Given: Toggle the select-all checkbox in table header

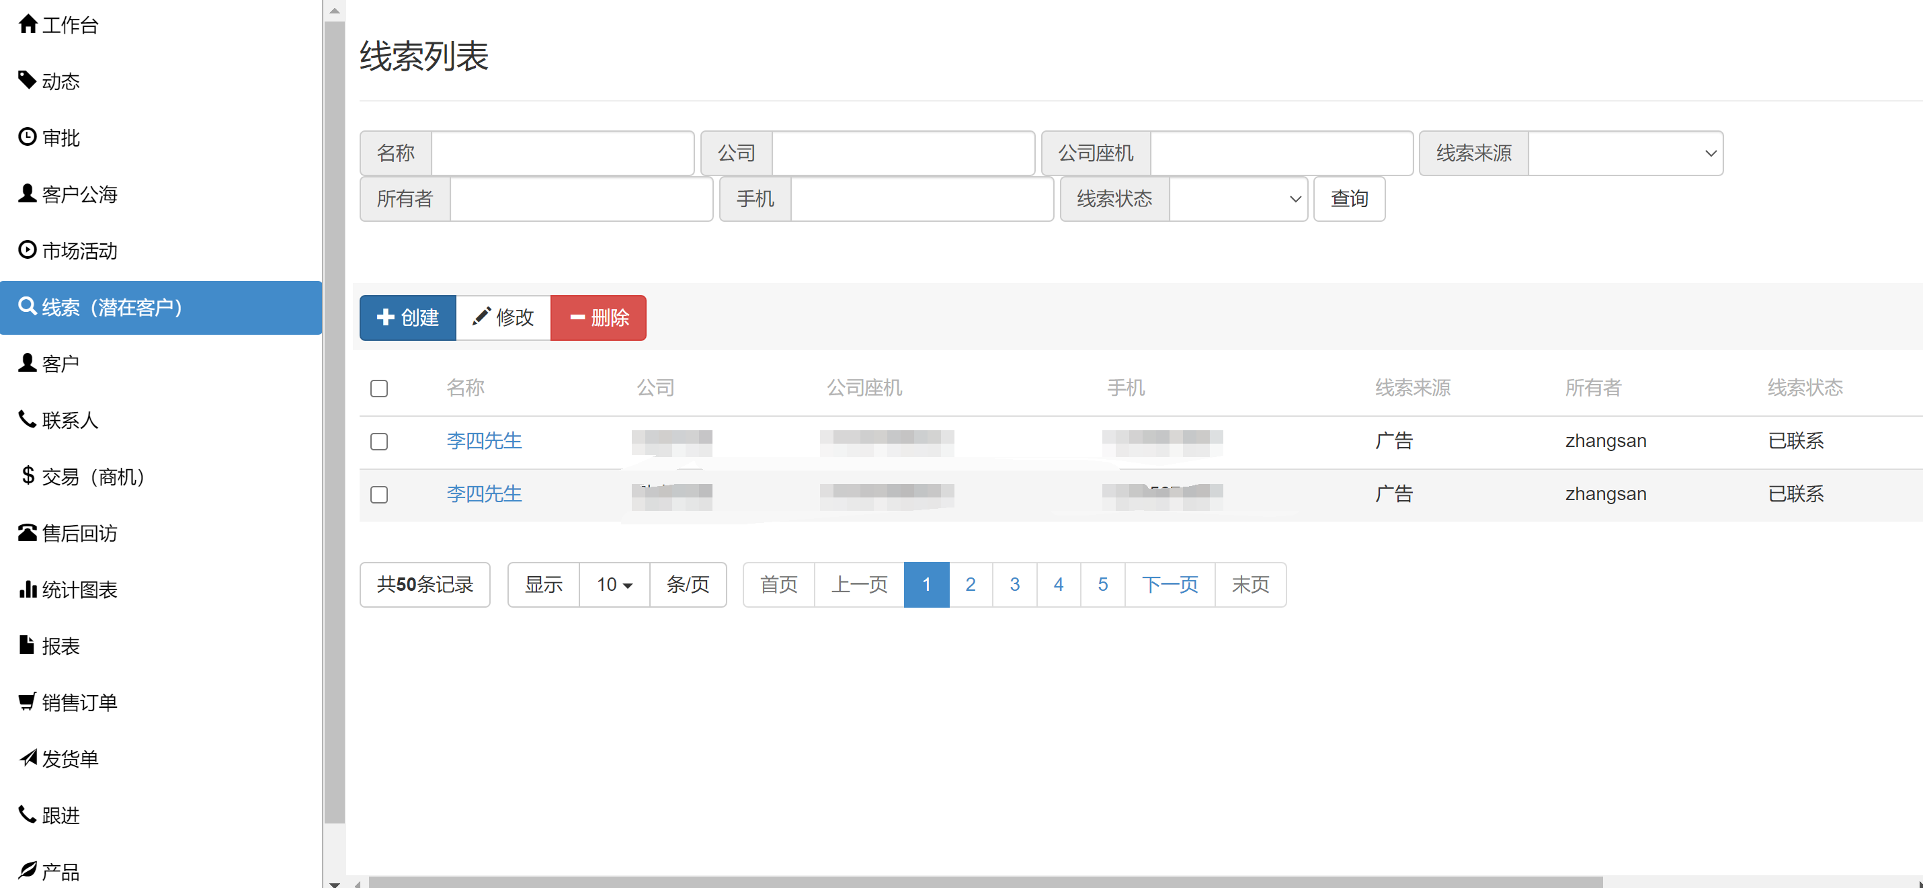Looking at the screenshot, I should pos(379,389).
